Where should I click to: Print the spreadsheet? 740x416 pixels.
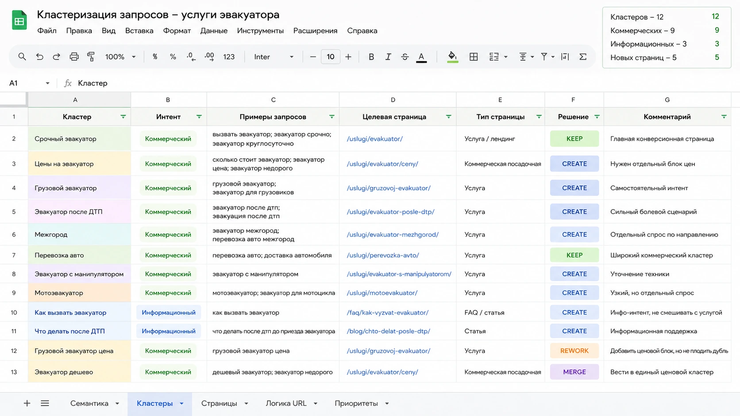pyautogui.click(x=74, y=57)
